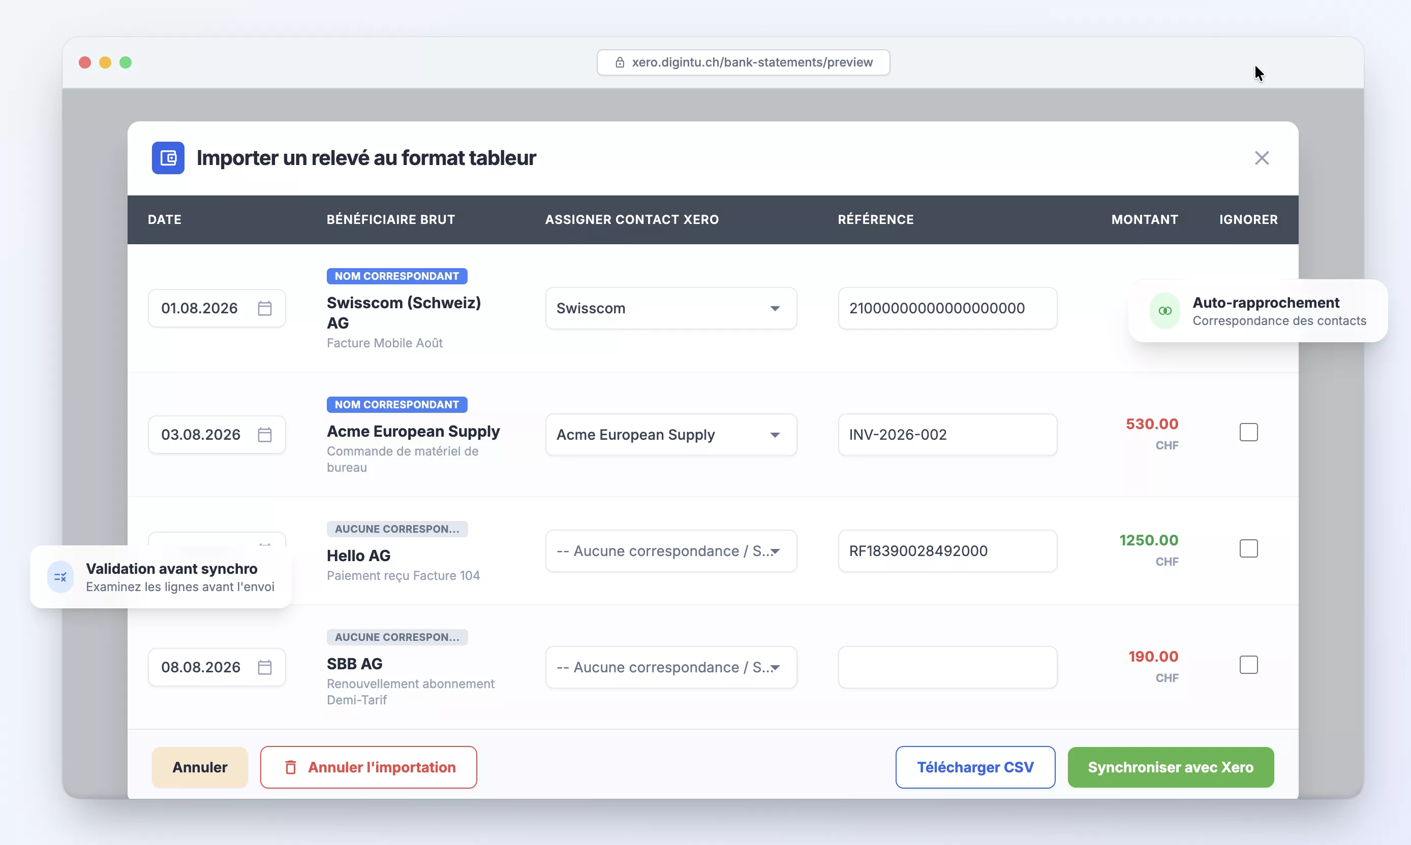Open contact dropdown for SBB AG row
The width and height of the screenshot is (1411, 845).
pyautogui.click(x=671, y=667)
